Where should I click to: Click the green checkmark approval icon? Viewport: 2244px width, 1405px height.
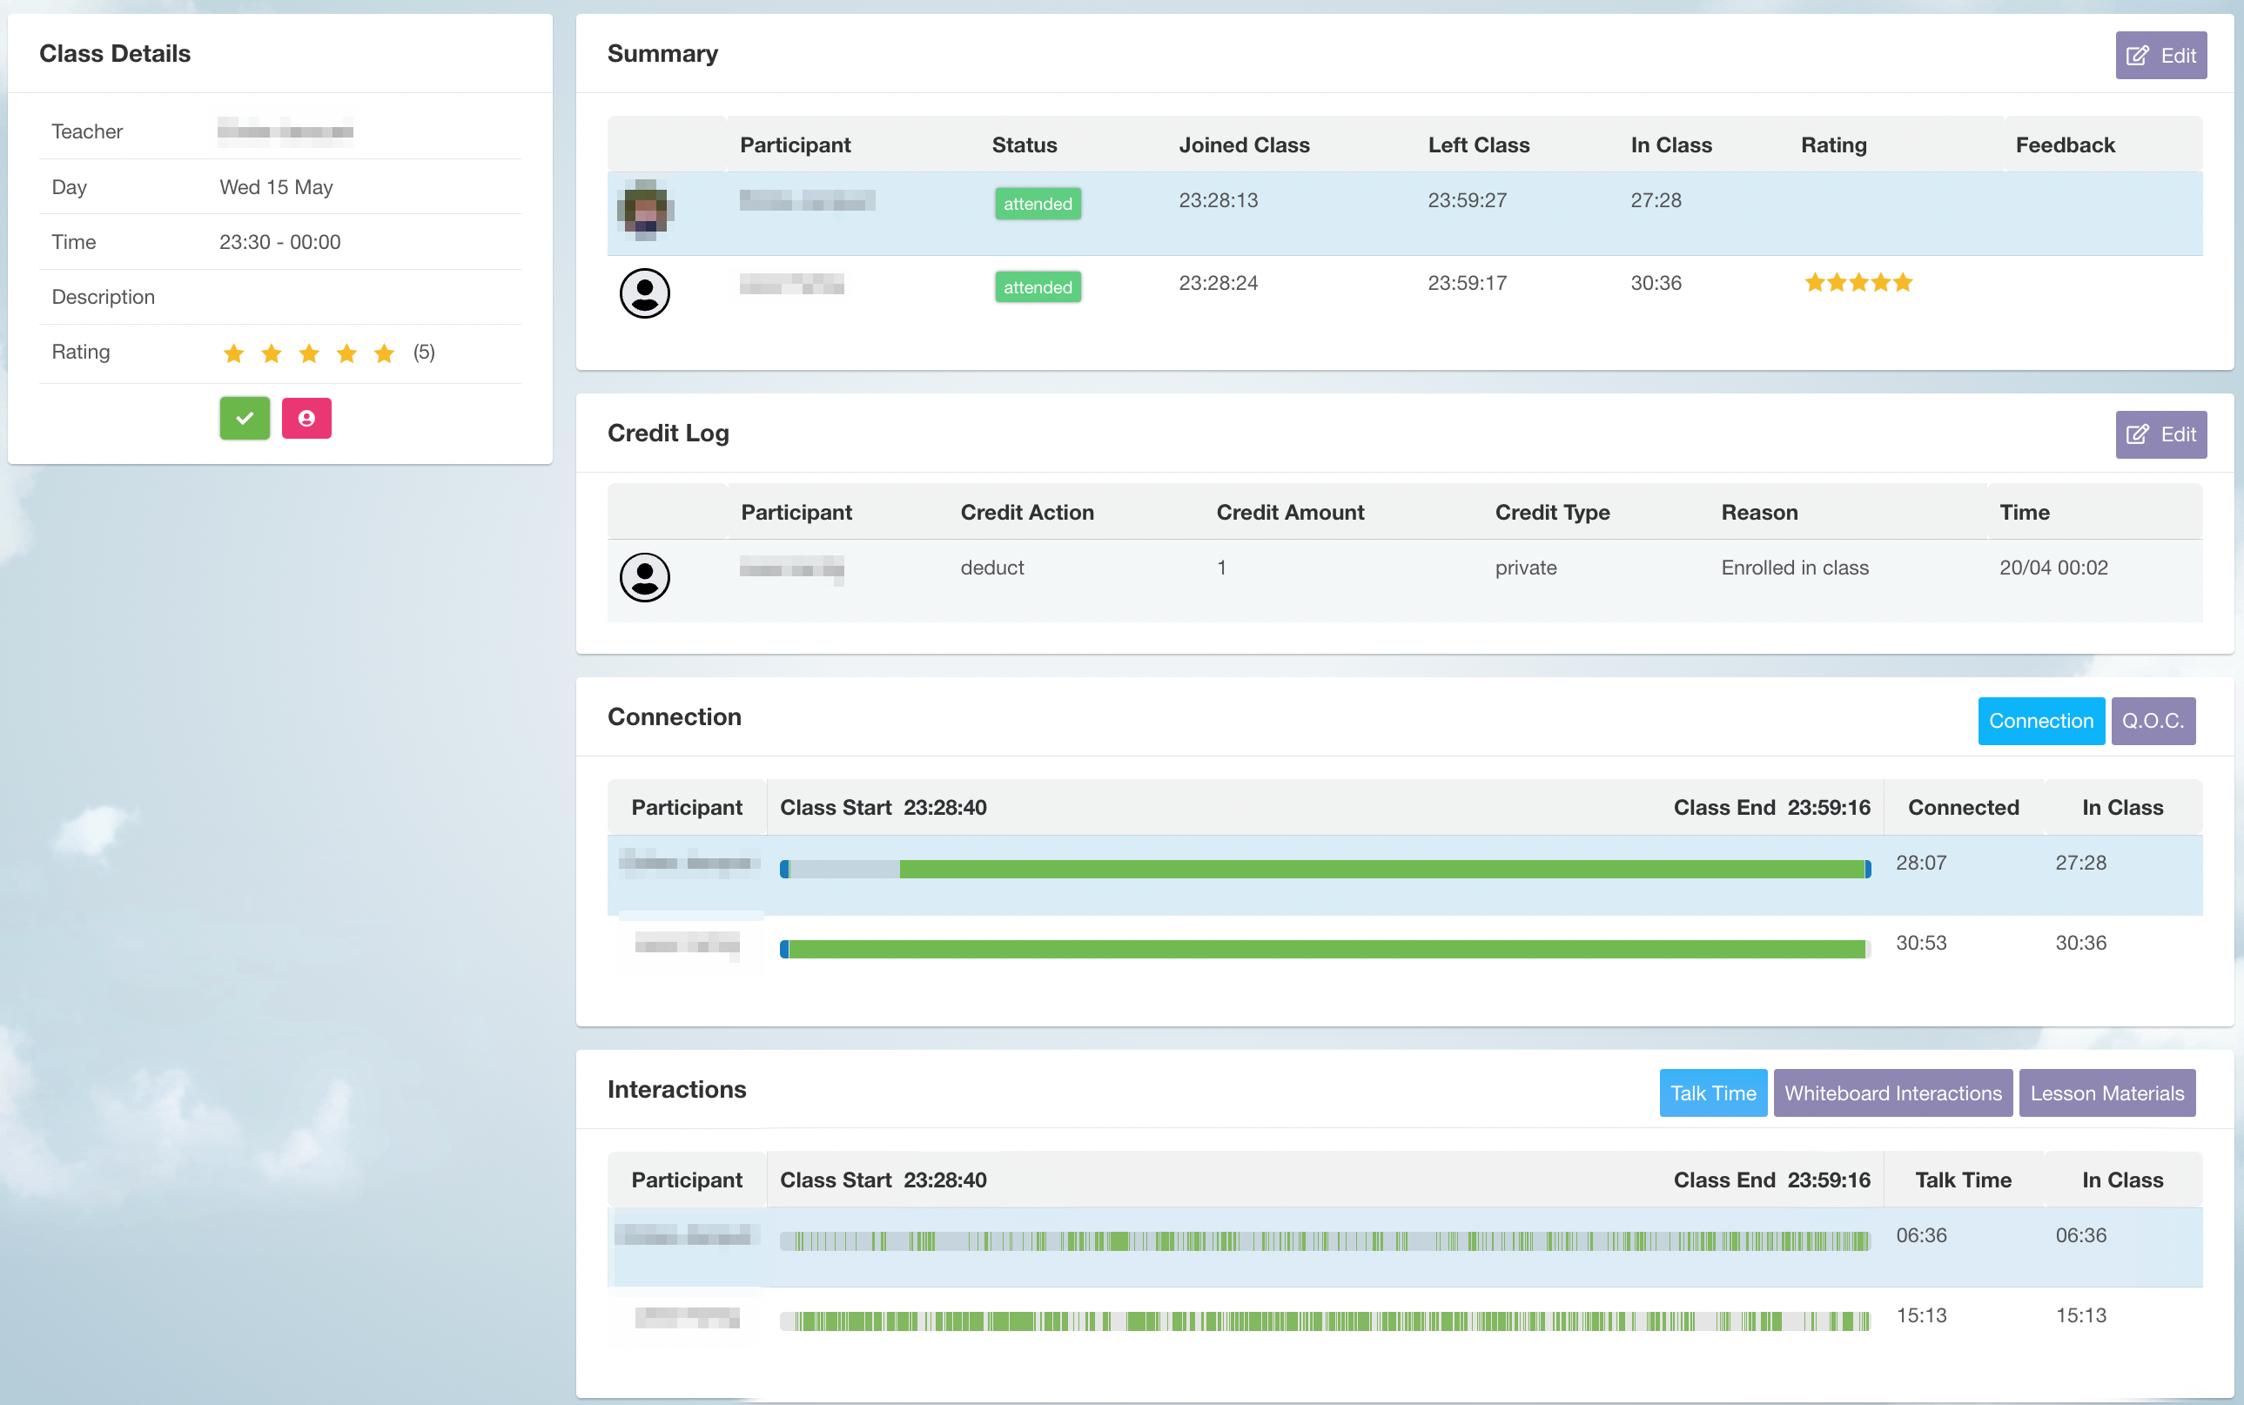[x=245, y=416]
